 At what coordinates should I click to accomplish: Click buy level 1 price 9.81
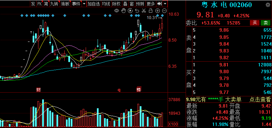[x=224, y=65]
